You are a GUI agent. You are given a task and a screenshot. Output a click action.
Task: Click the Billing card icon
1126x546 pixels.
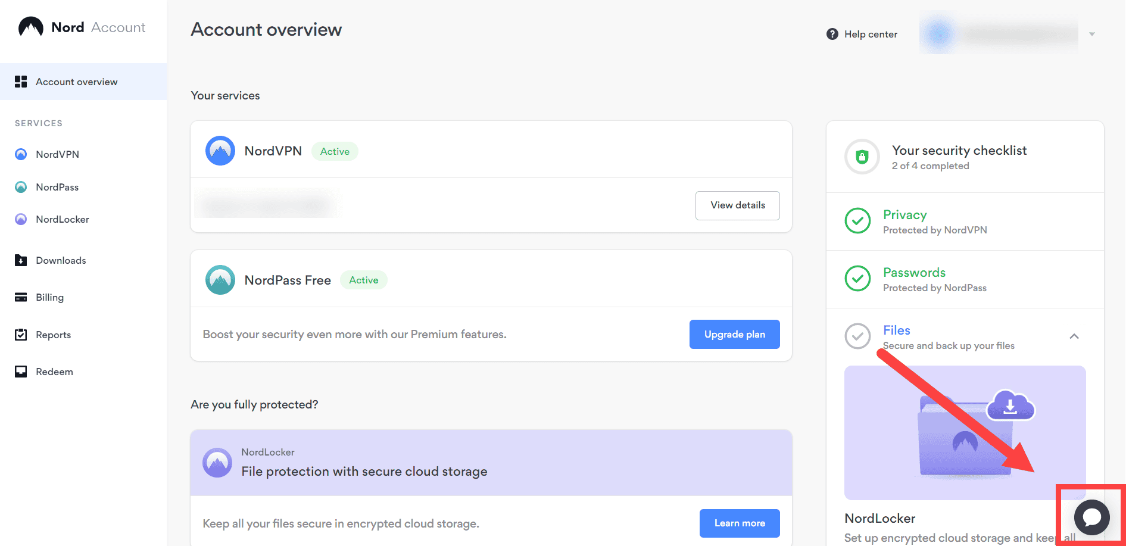[21, 297]
